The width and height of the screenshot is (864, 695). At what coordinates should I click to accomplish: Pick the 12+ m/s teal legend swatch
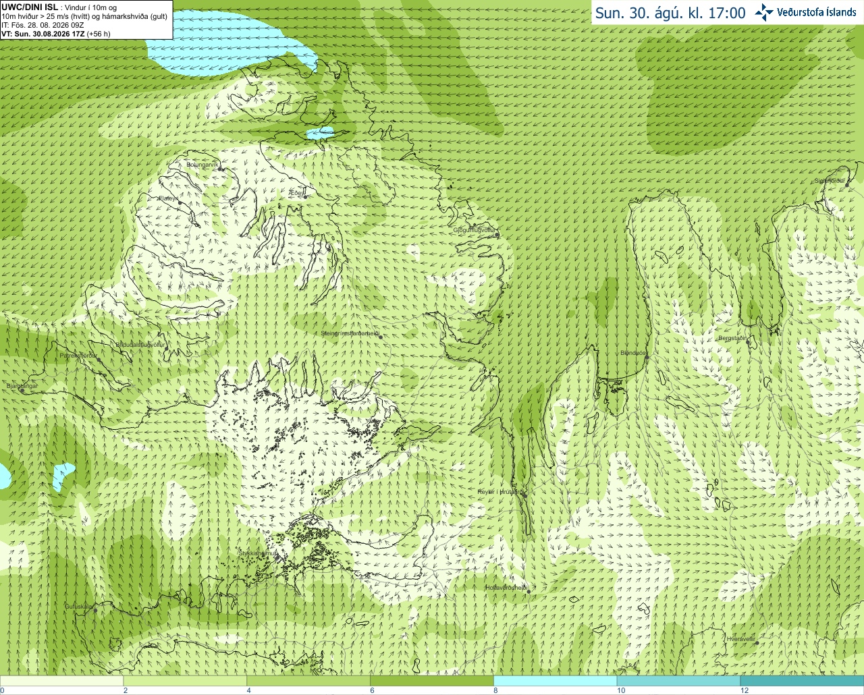tap(802, 681)
